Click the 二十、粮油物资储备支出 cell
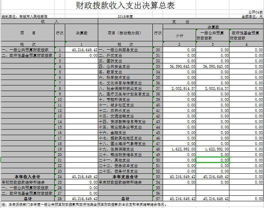Viewport: 264px width, 208px height. (x=125, y=155)
